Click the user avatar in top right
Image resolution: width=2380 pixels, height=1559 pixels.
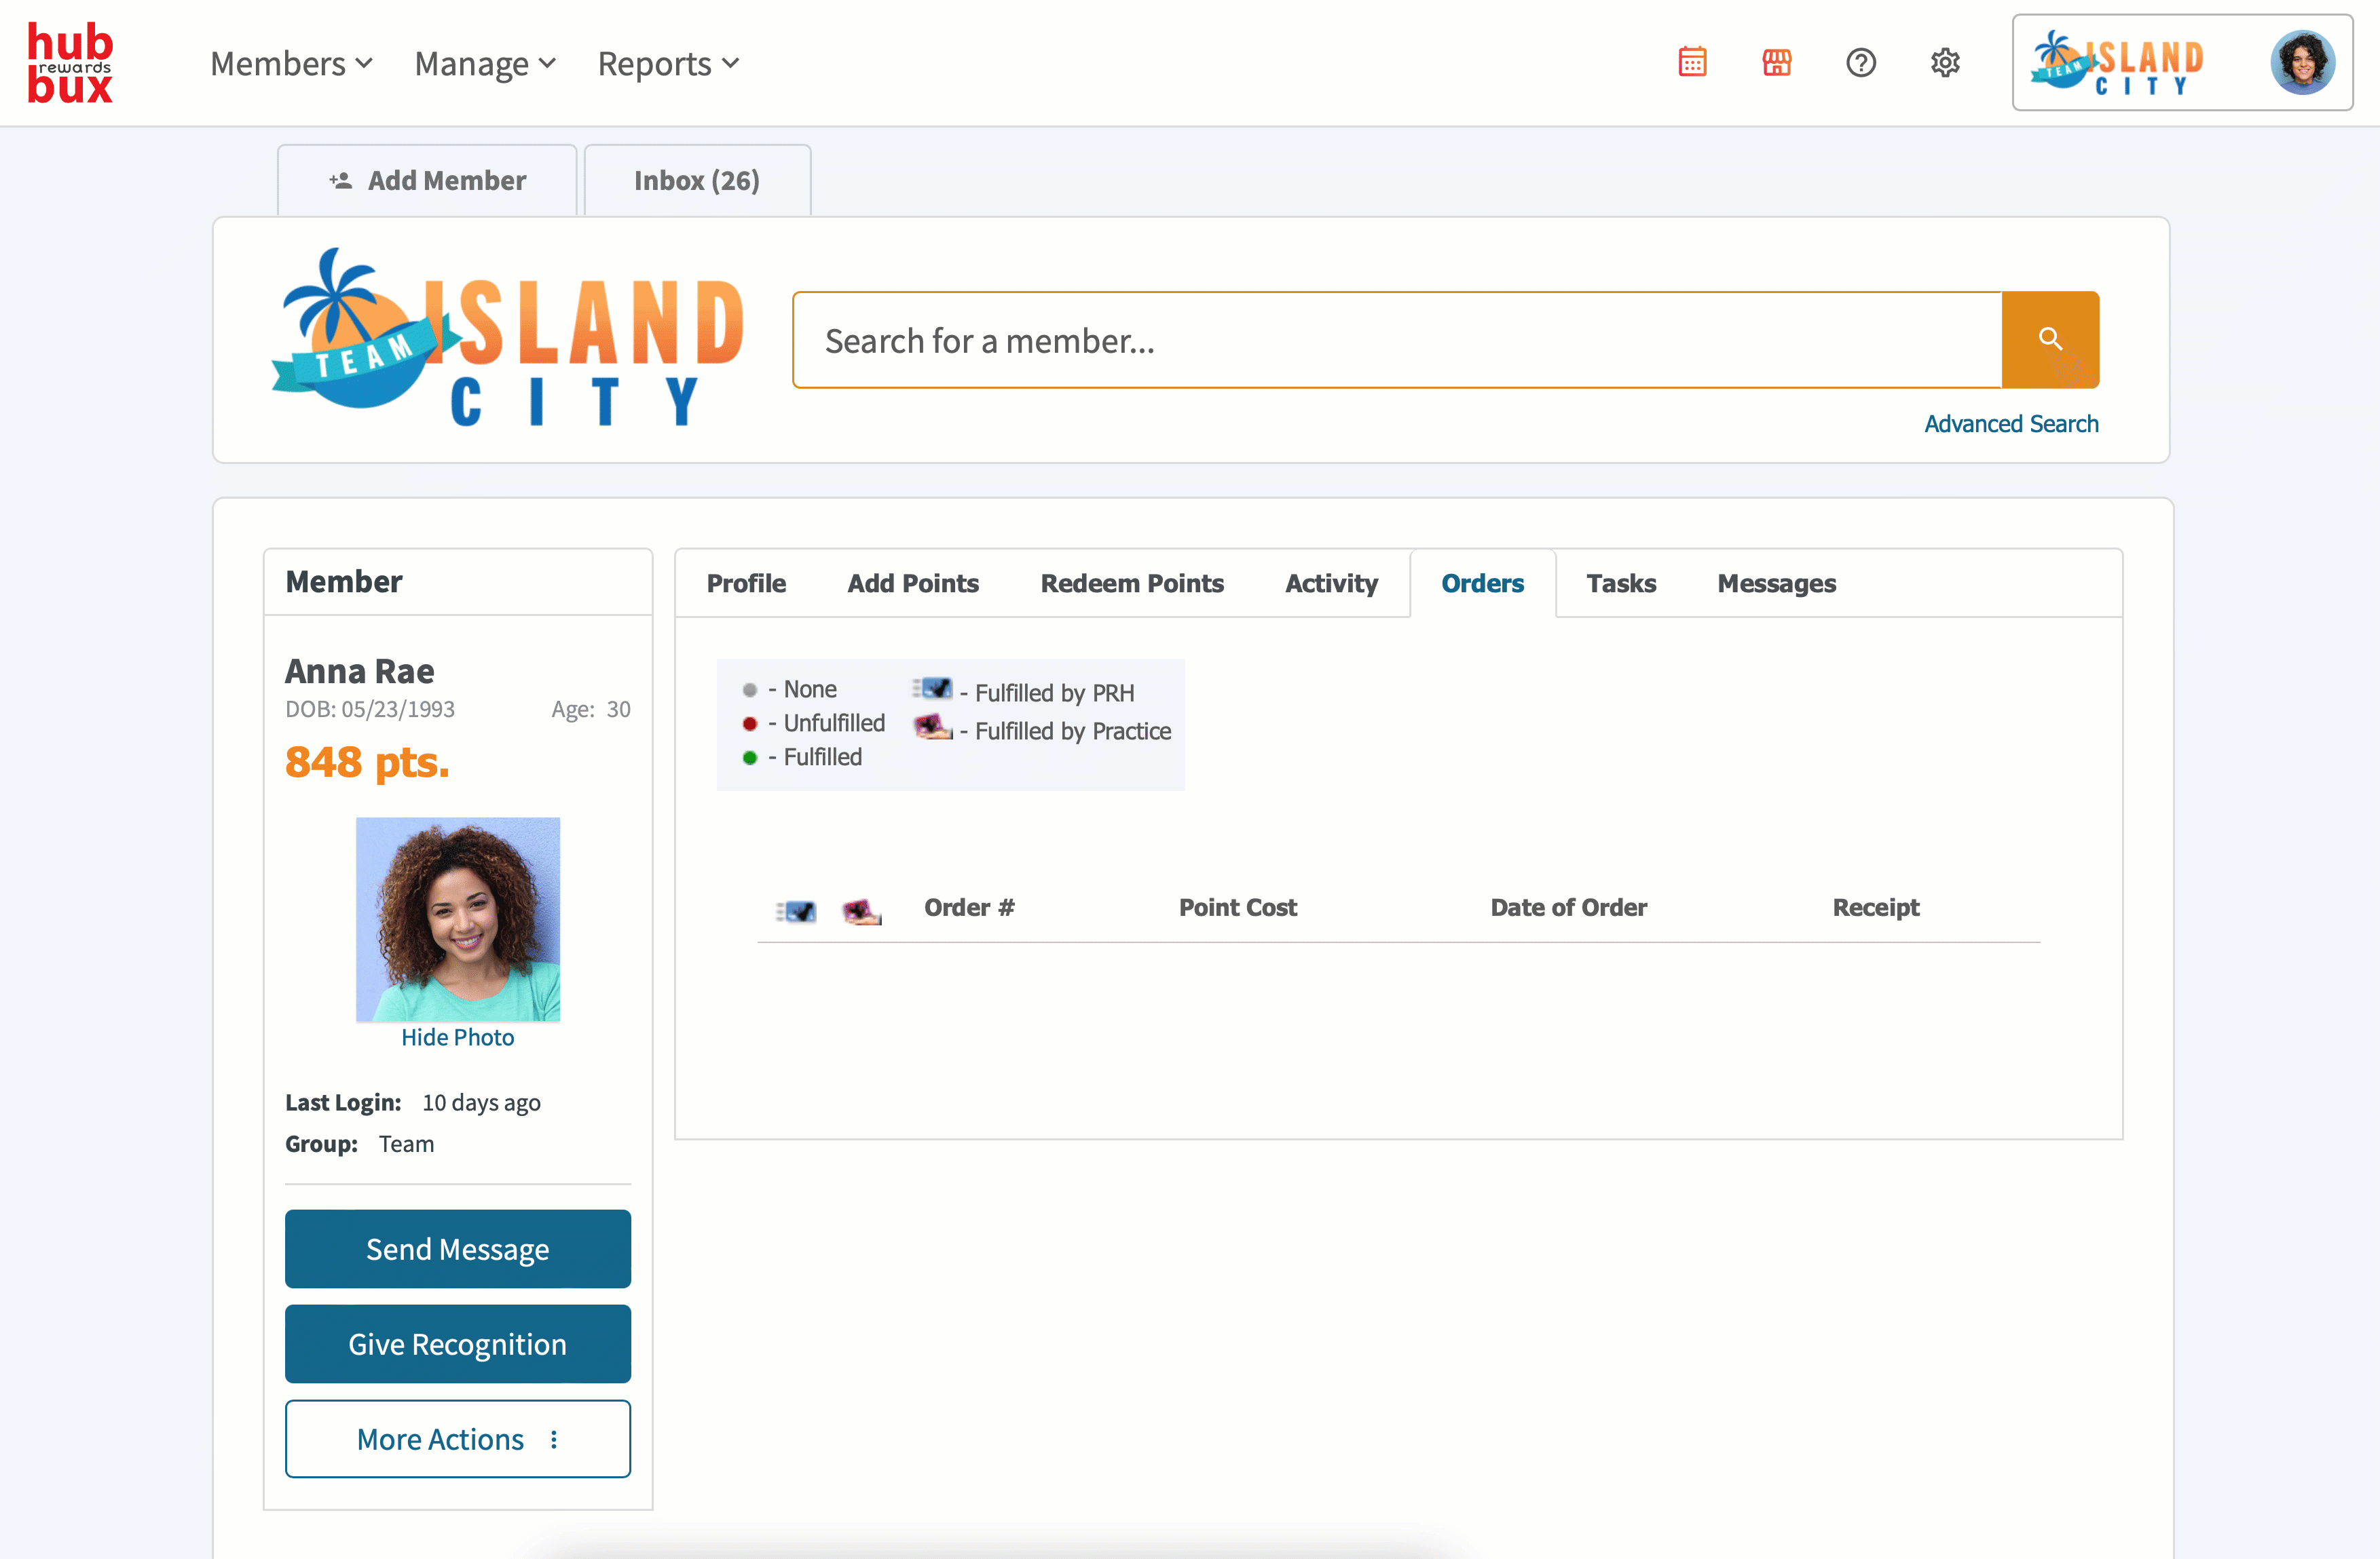2302,63
